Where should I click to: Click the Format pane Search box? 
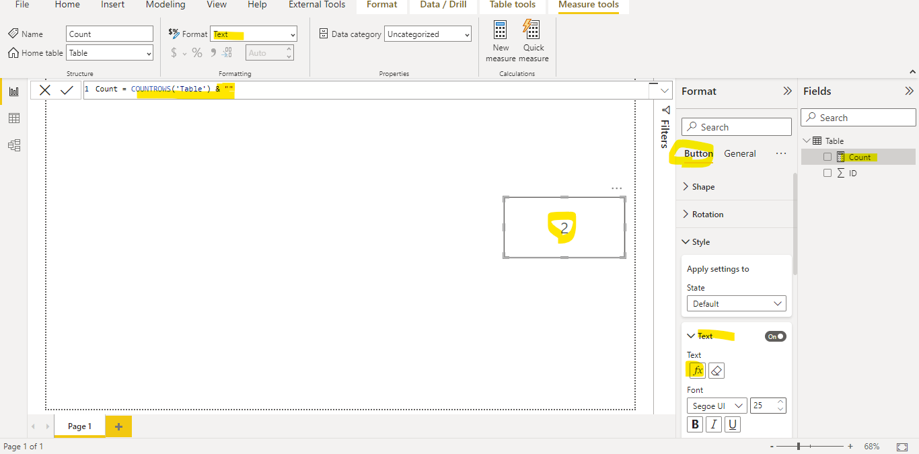737,127
